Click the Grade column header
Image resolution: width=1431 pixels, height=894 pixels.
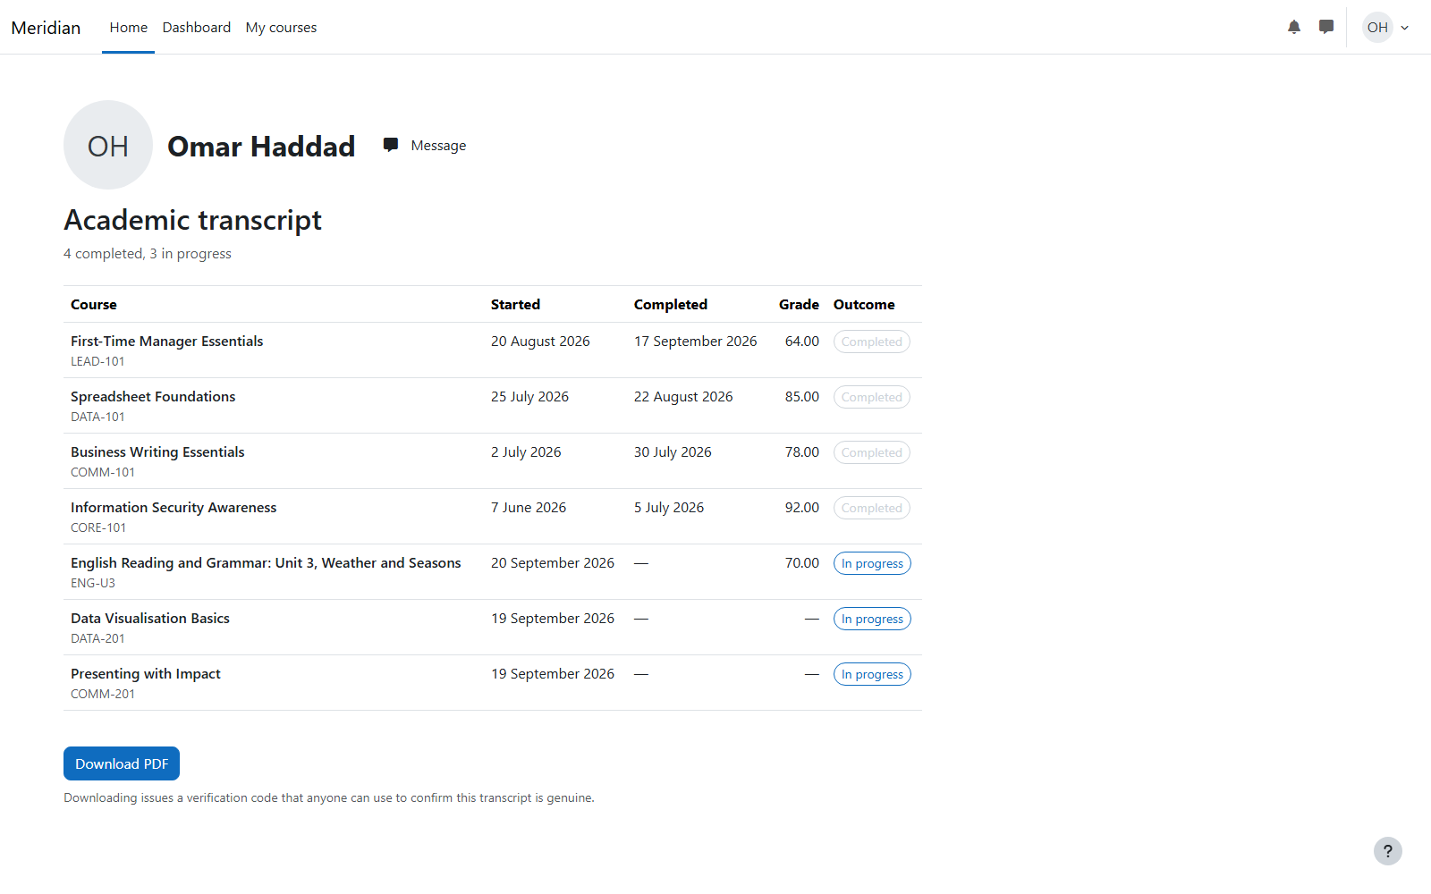click(x=799, y=305)
